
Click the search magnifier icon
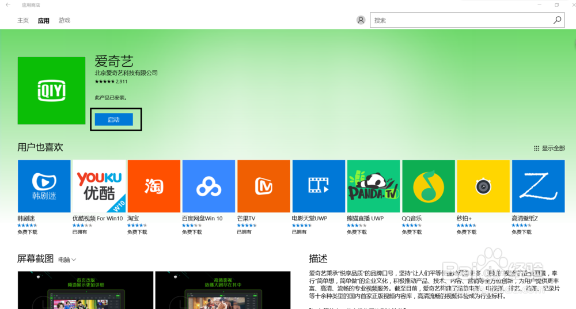pyautogui.click(x=557, y=20)
